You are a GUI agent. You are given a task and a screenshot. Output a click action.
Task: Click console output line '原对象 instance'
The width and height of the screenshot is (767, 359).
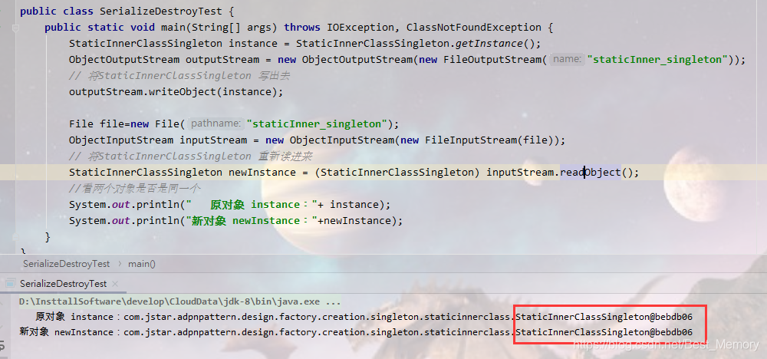pyautogui.click(x=364, y=317)
